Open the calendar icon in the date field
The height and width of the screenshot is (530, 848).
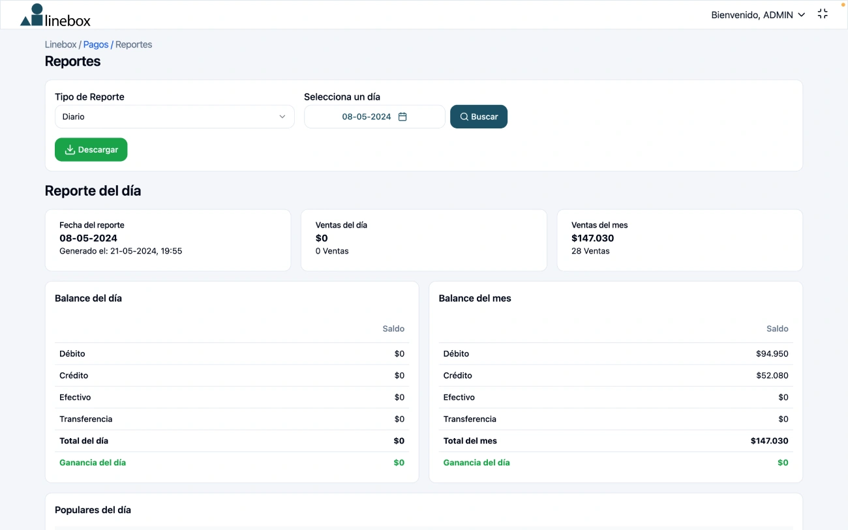[402, 116]
